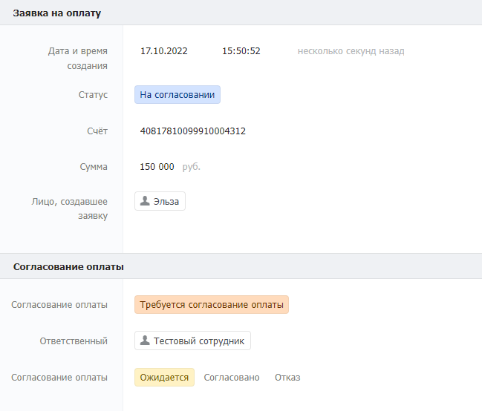This screenshot has height=411, width=482.
Task: Click the Требуется согласование оплаты badge
Action: point(212,305)
